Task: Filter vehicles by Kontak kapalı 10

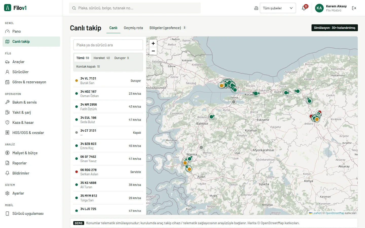Action: pos(88,67)
